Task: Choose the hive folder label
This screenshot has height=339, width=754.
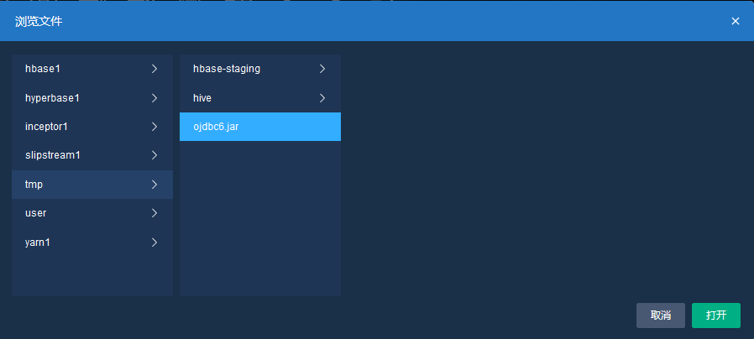Action: pos(202,98)
